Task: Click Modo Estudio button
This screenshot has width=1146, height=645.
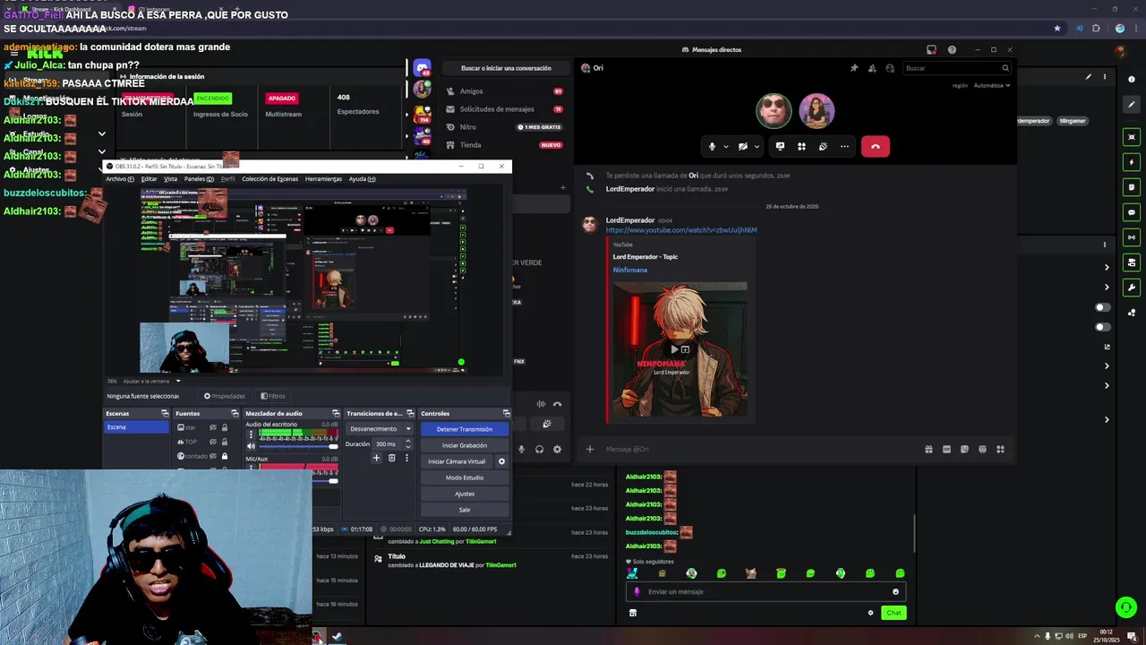Action: point(465,477)
